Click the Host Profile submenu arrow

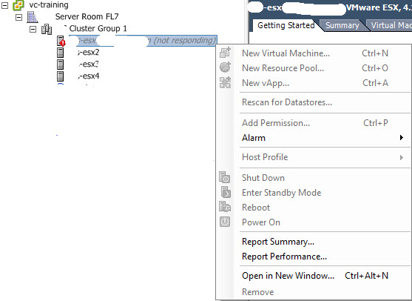[401, 157]
